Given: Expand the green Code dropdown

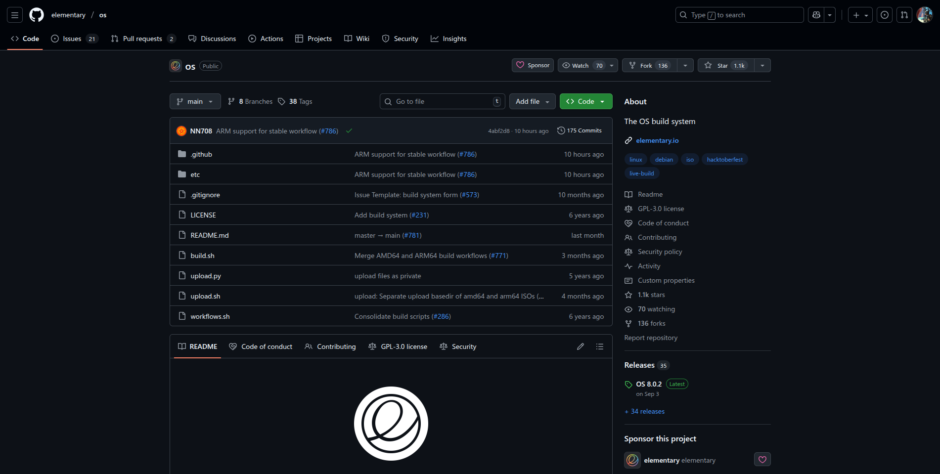Looking at the screenshot, I should point(585,101).
